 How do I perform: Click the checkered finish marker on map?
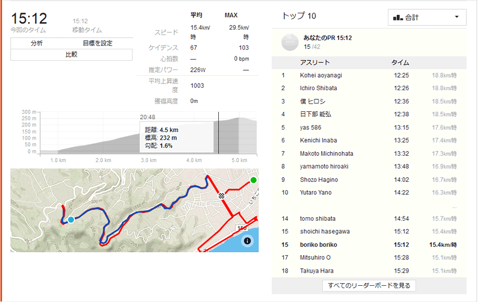click(x=221, y=196)
